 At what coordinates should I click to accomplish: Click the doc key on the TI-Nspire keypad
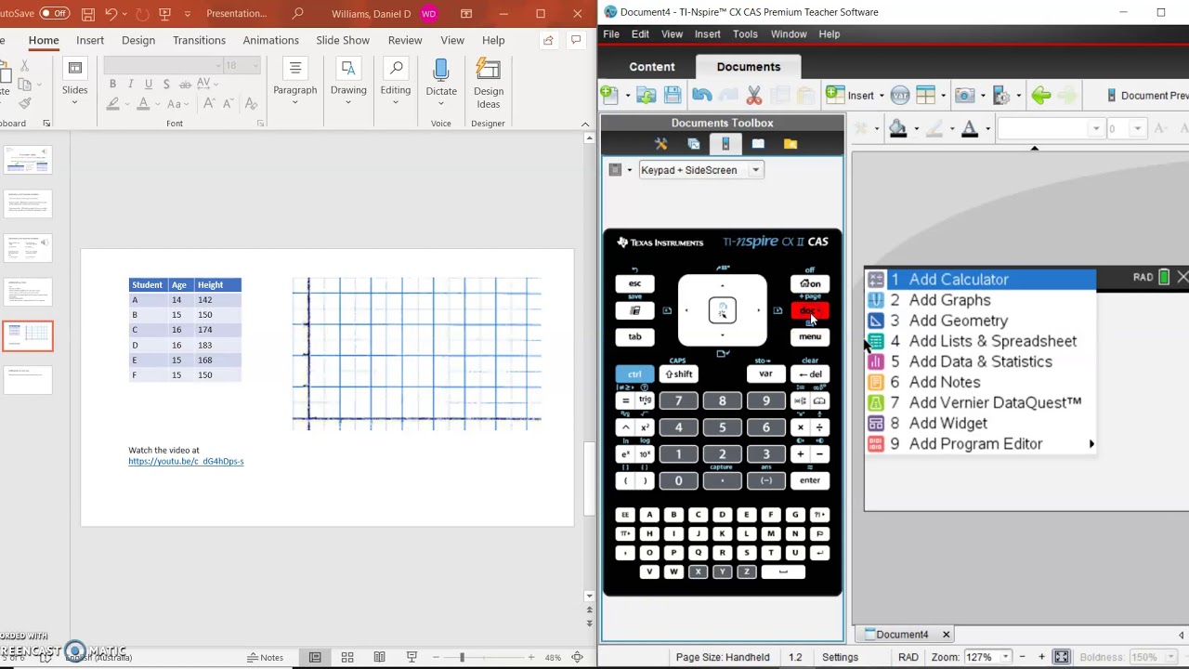pos(810,310)
